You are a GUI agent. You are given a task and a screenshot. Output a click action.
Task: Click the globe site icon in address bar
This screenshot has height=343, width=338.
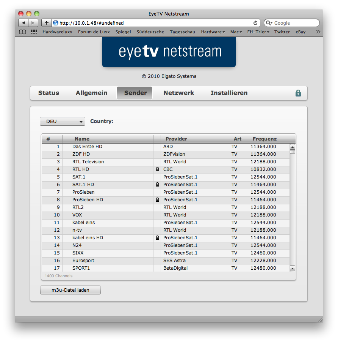[x=56, y=23]
